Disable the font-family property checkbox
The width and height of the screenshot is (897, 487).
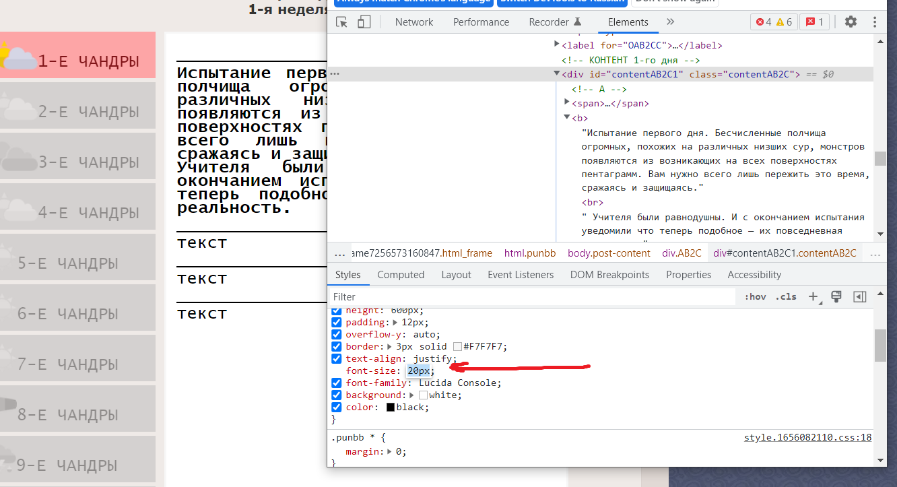coord(337,383)
